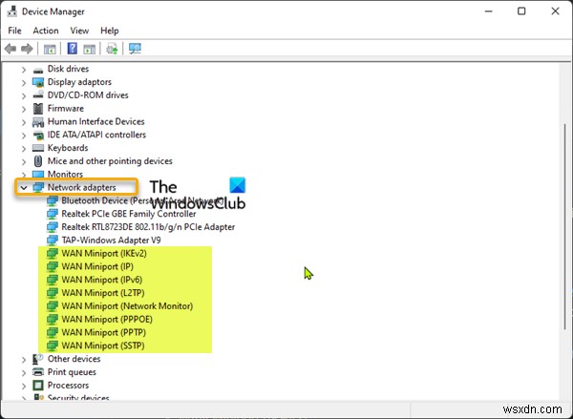Expand the Print queues node
Screen dimensions: 573x419
click(x=24, y=372)
